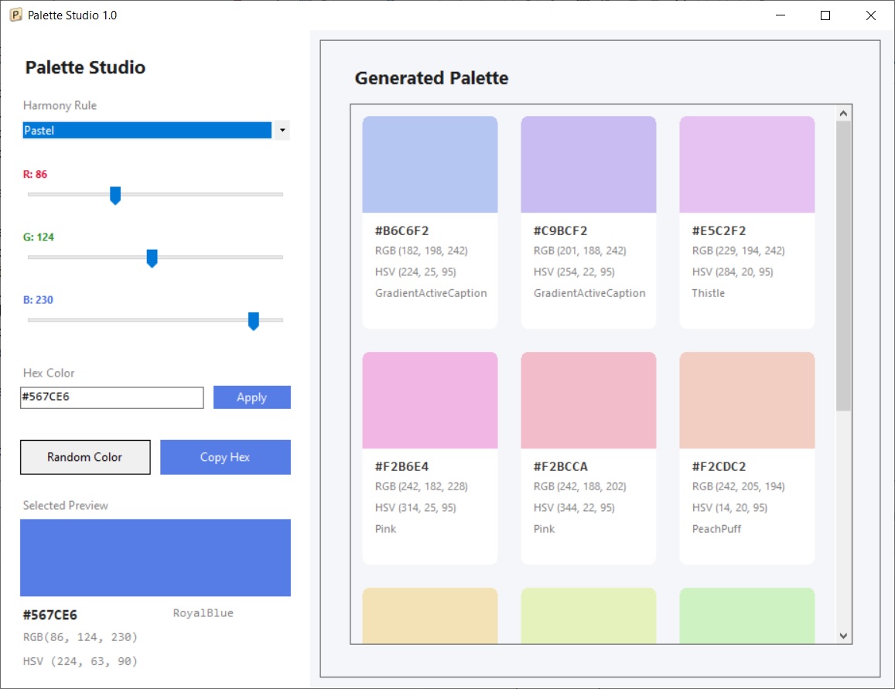
Task: Click the Apply button
Action: click(x=251, y=397)
